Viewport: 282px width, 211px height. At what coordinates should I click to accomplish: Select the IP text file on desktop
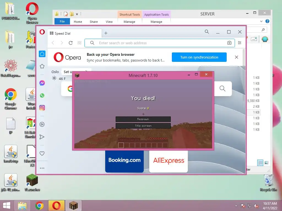(11, 126)
